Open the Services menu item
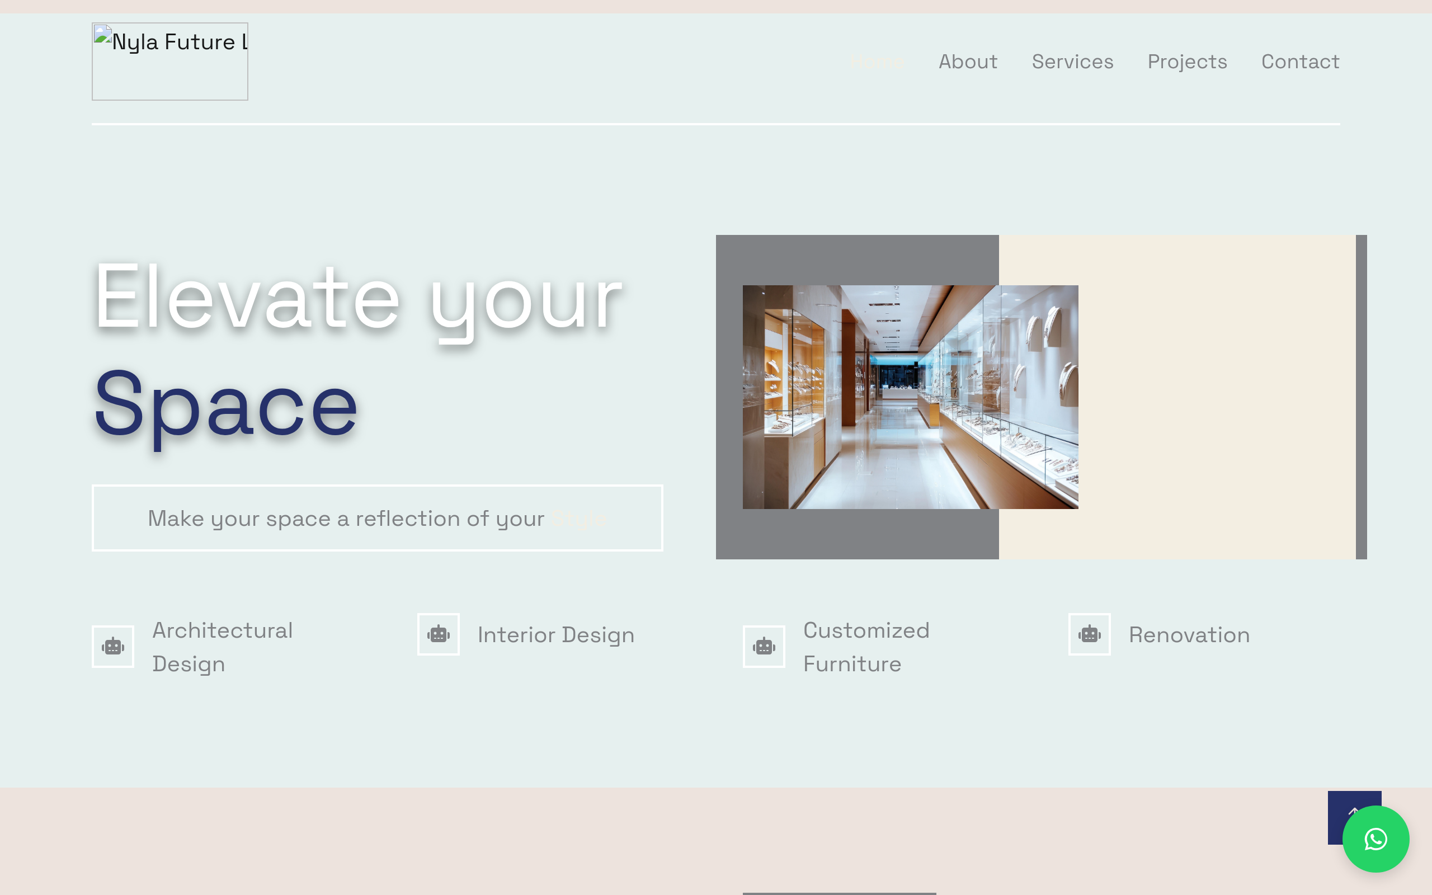The height and width of the screenshot is (895, 1432). pos(1072,62)
